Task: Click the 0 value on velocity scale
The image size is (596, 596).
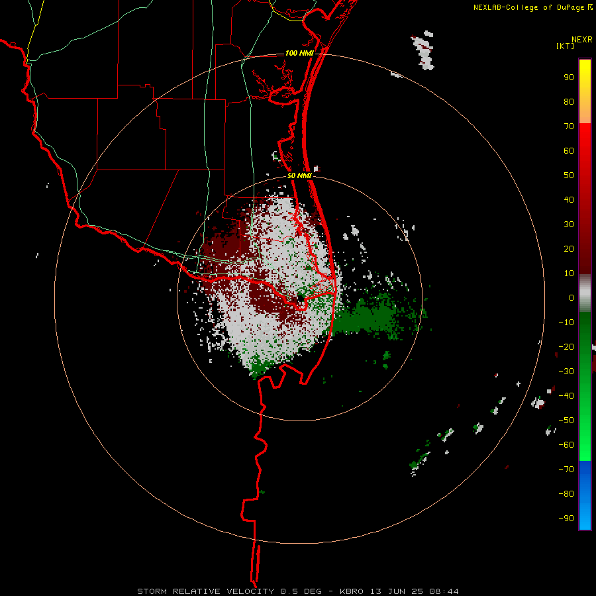Action: coord(571,297)
